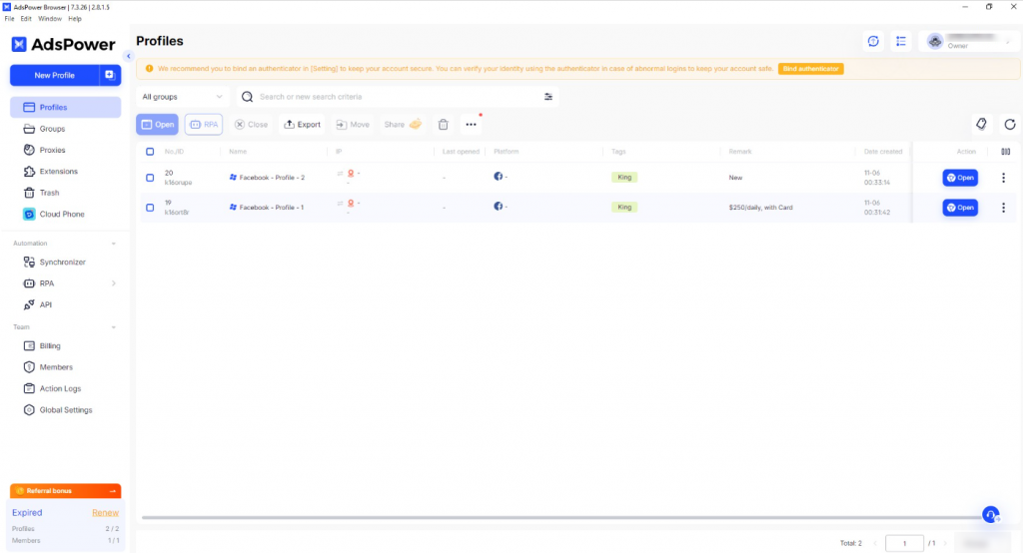Collapse the sidebar with arrow icon
The width and height of the screenshot is (1023, 553).
point(128,56)
